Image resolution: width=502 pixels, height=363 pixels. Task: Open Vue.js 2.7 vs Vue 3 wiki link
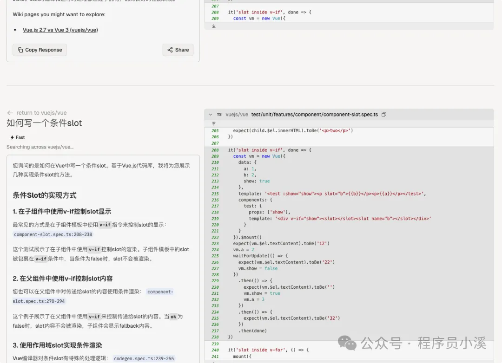(x=60, y=30)
